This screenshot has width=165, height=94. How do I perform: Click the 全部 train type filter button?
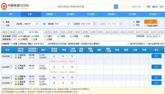point(14,36)
